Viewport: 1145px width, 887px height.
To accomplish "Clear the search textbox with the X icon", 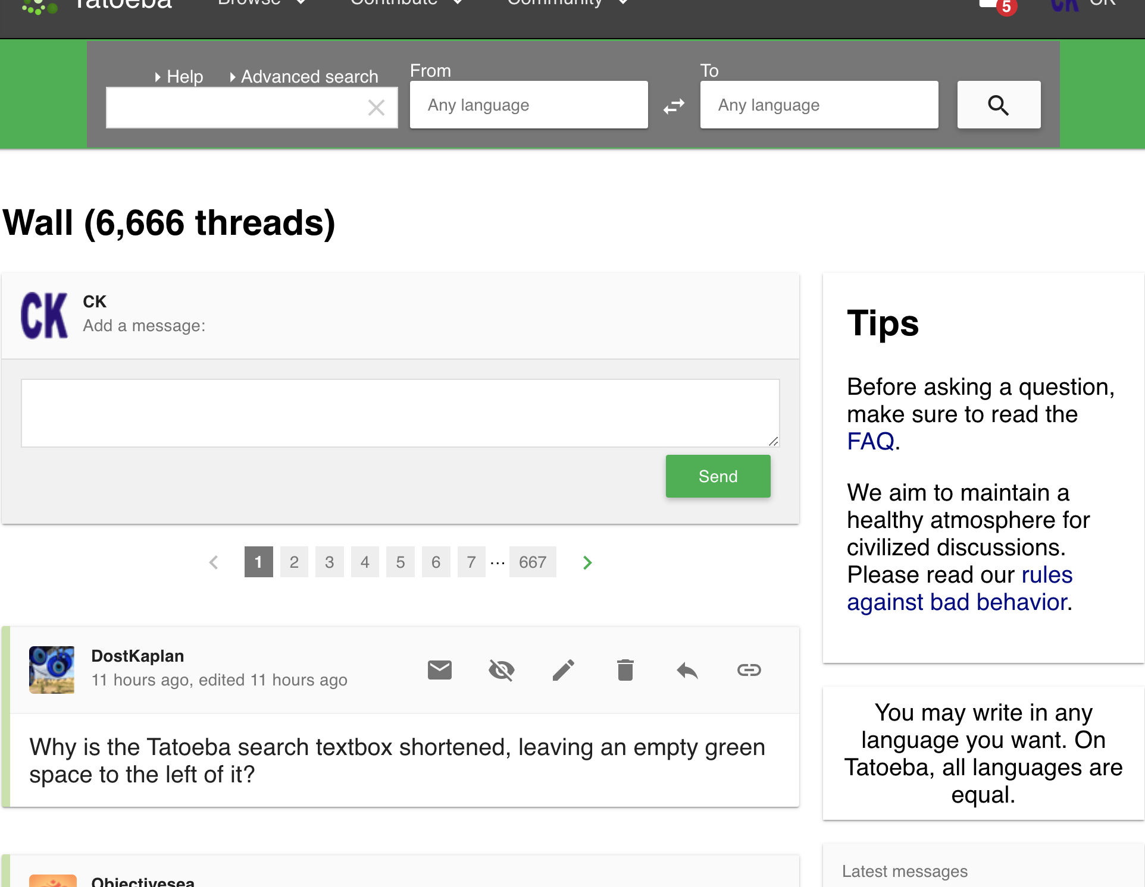I will tap(376, 108).
